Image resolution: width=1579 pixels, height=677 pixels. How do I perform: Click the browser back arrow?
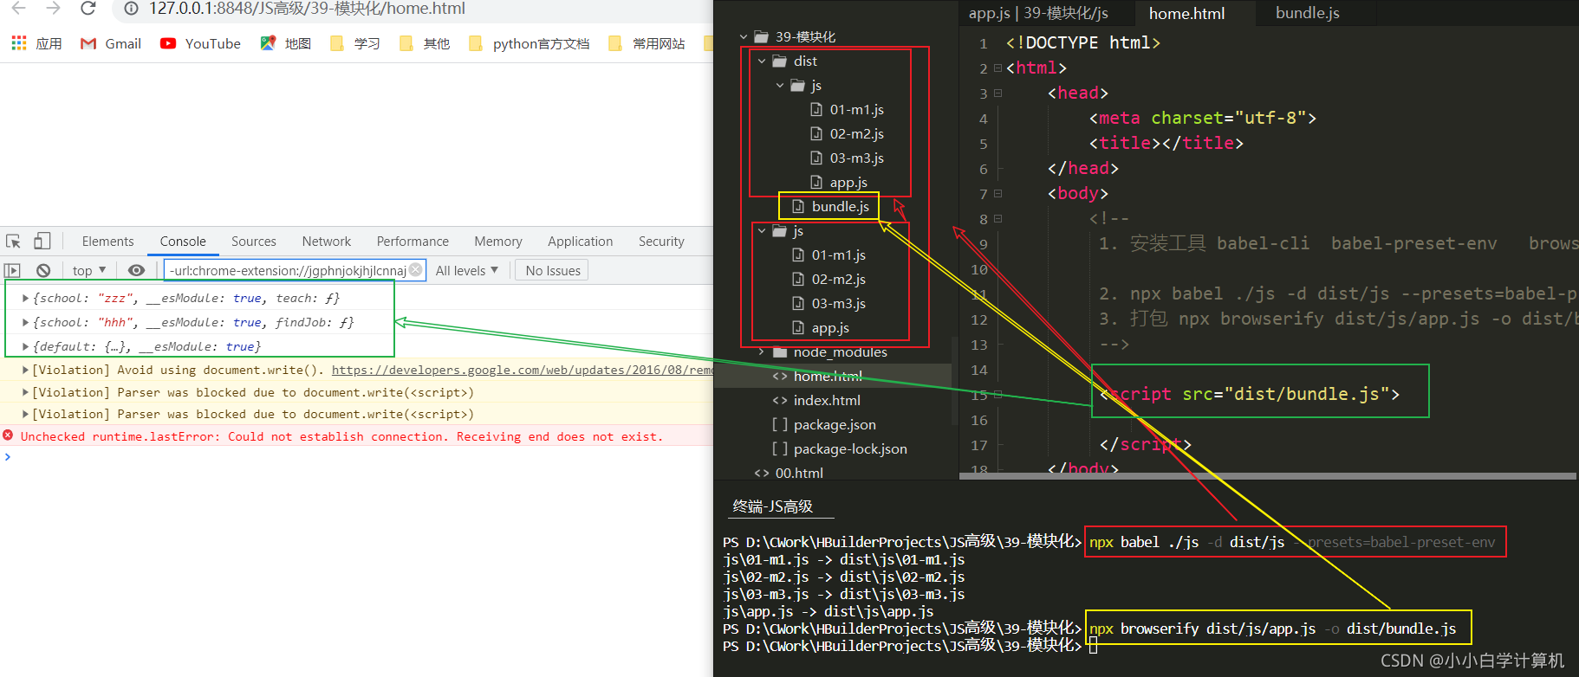click(18, 9)
